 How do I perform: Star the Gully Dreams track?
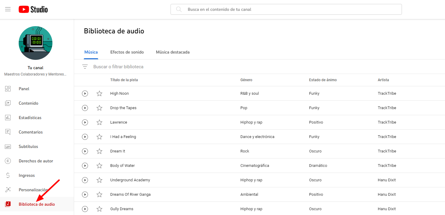pos(99,209)
